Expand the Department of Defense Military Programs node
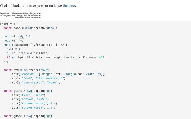 pos(40,13)
